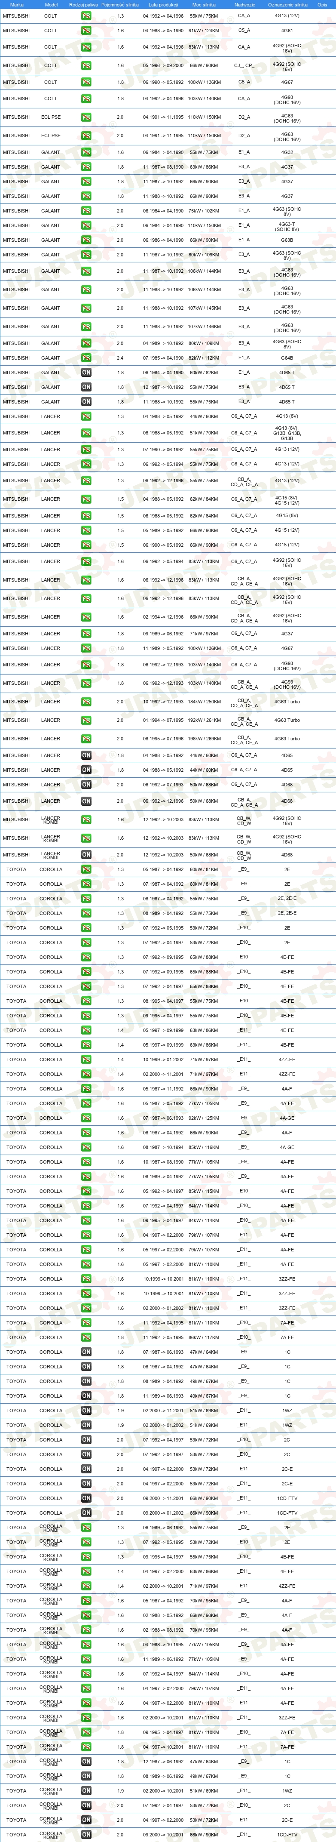
Task: Click diesel icon in Corolla Kombi 1CD-FTV row
Action: coord(86,1835)
